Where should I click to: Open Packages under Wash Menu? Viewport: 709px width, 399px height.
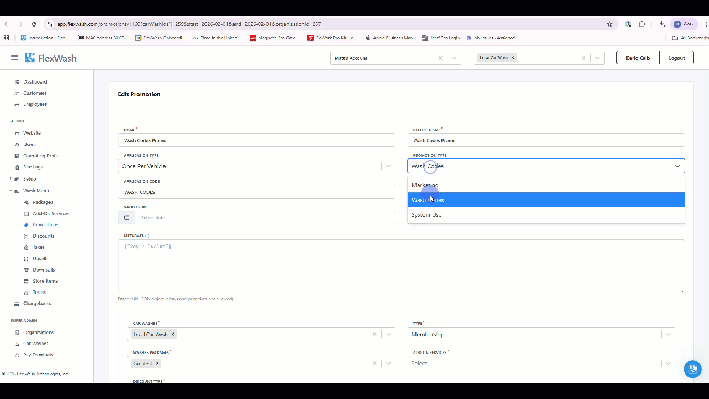(x=43, y=202)
